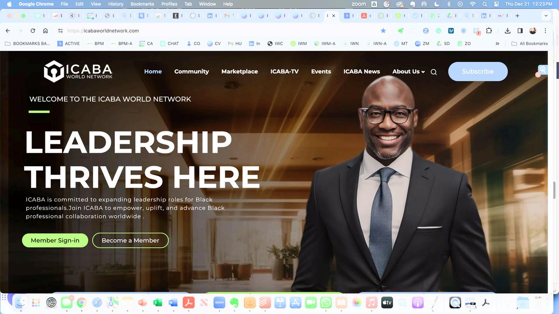Open Chrome three-dot menu

click(545, 31)
